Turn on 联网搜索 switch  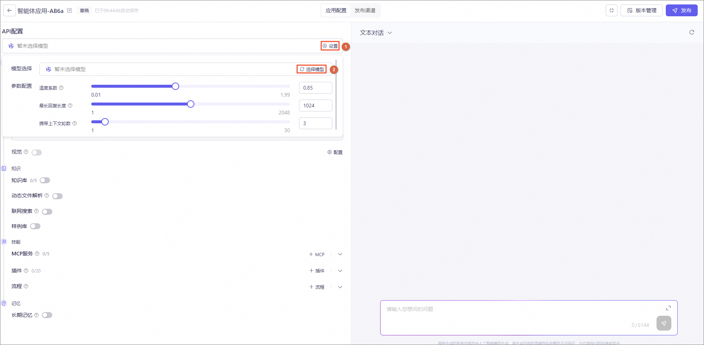pos(47,212)
